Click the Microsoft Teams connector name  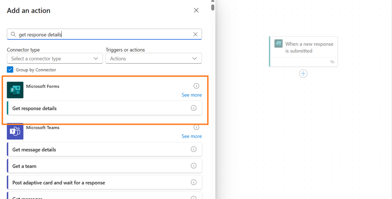click(43, 128)
